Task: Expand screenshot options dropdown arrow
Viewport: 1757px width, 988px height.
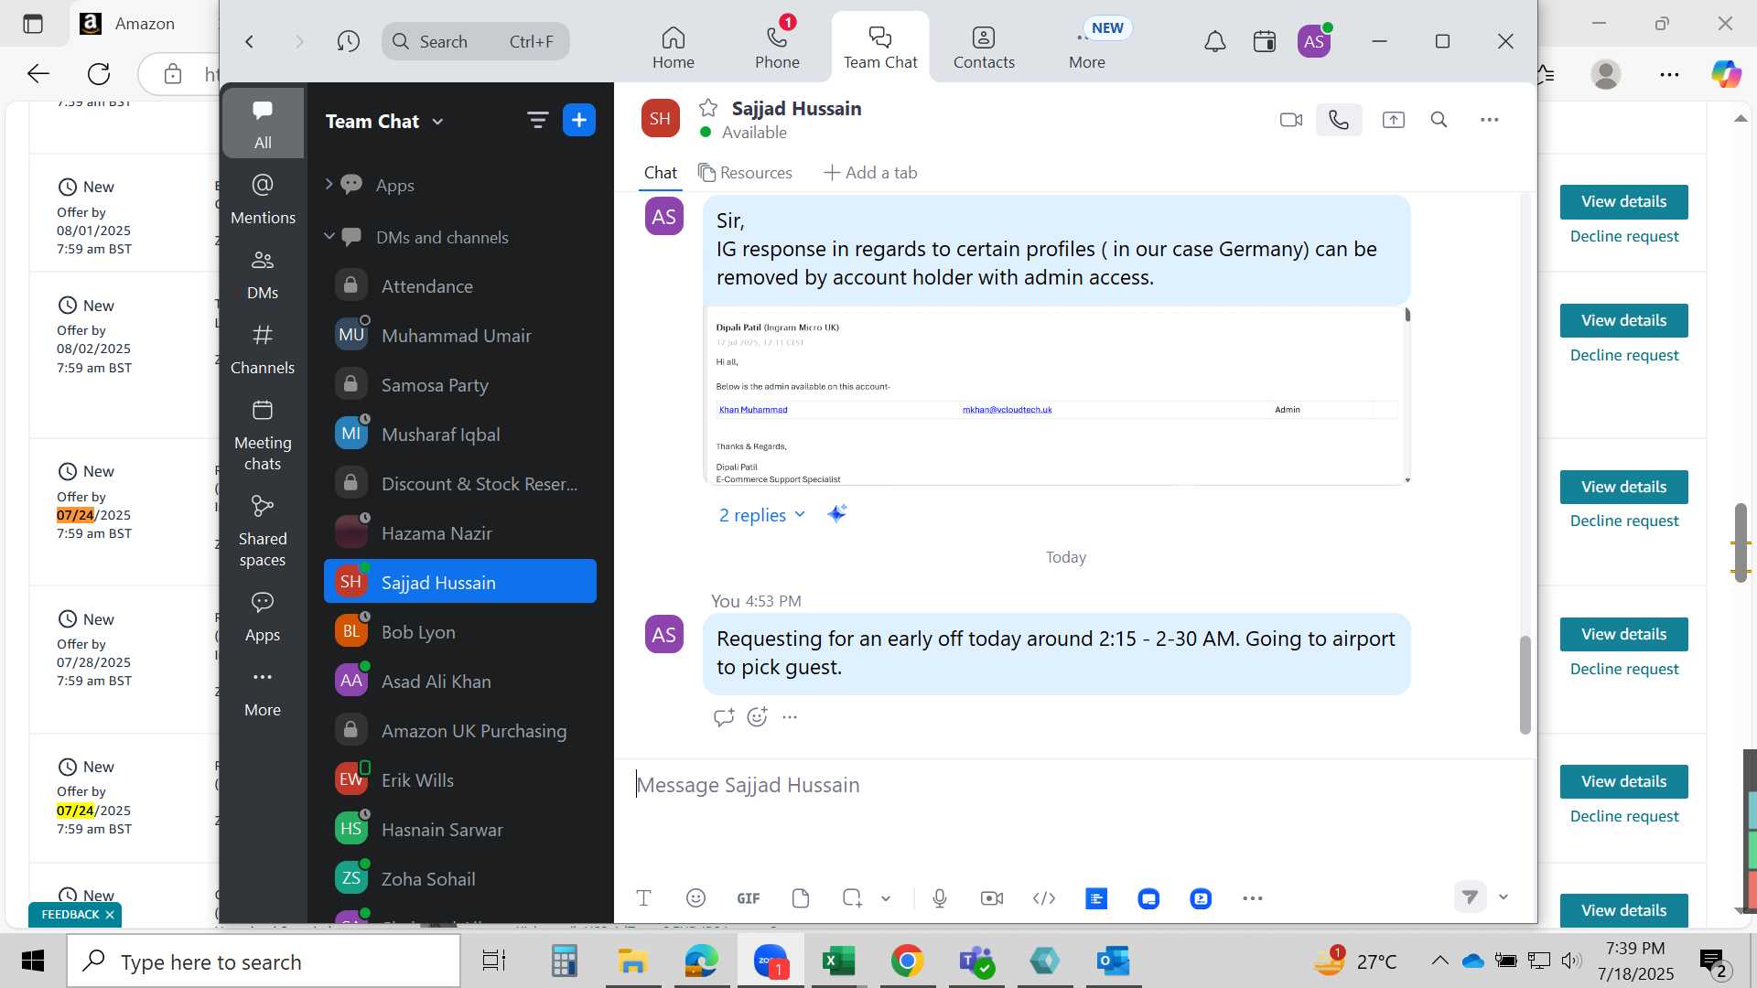Action: (886, 898)
